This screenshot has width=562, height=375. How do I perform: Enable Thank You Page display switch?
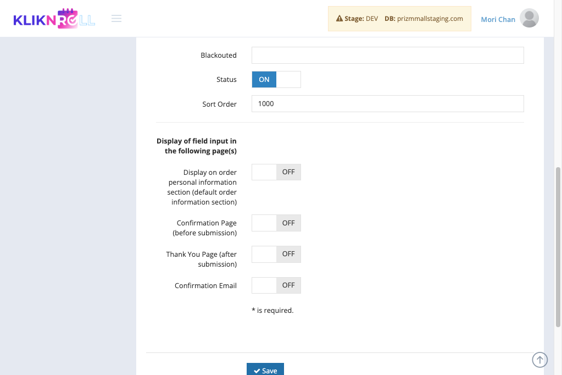click(276, 254)
